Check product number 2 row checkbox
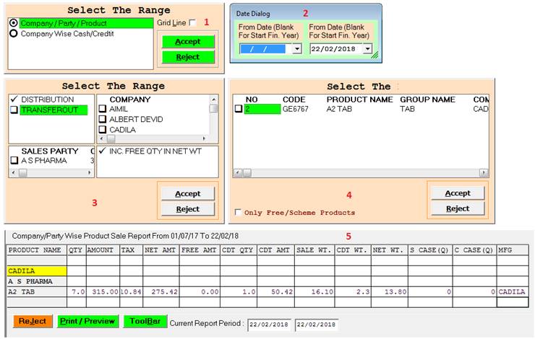Screen dimensions: 535x339 coord(239,110)
